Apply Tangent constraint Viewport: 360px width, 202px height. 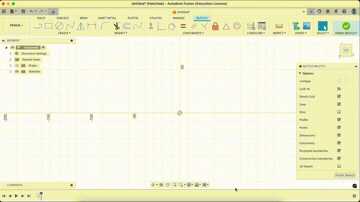click(x=171, y=26)
